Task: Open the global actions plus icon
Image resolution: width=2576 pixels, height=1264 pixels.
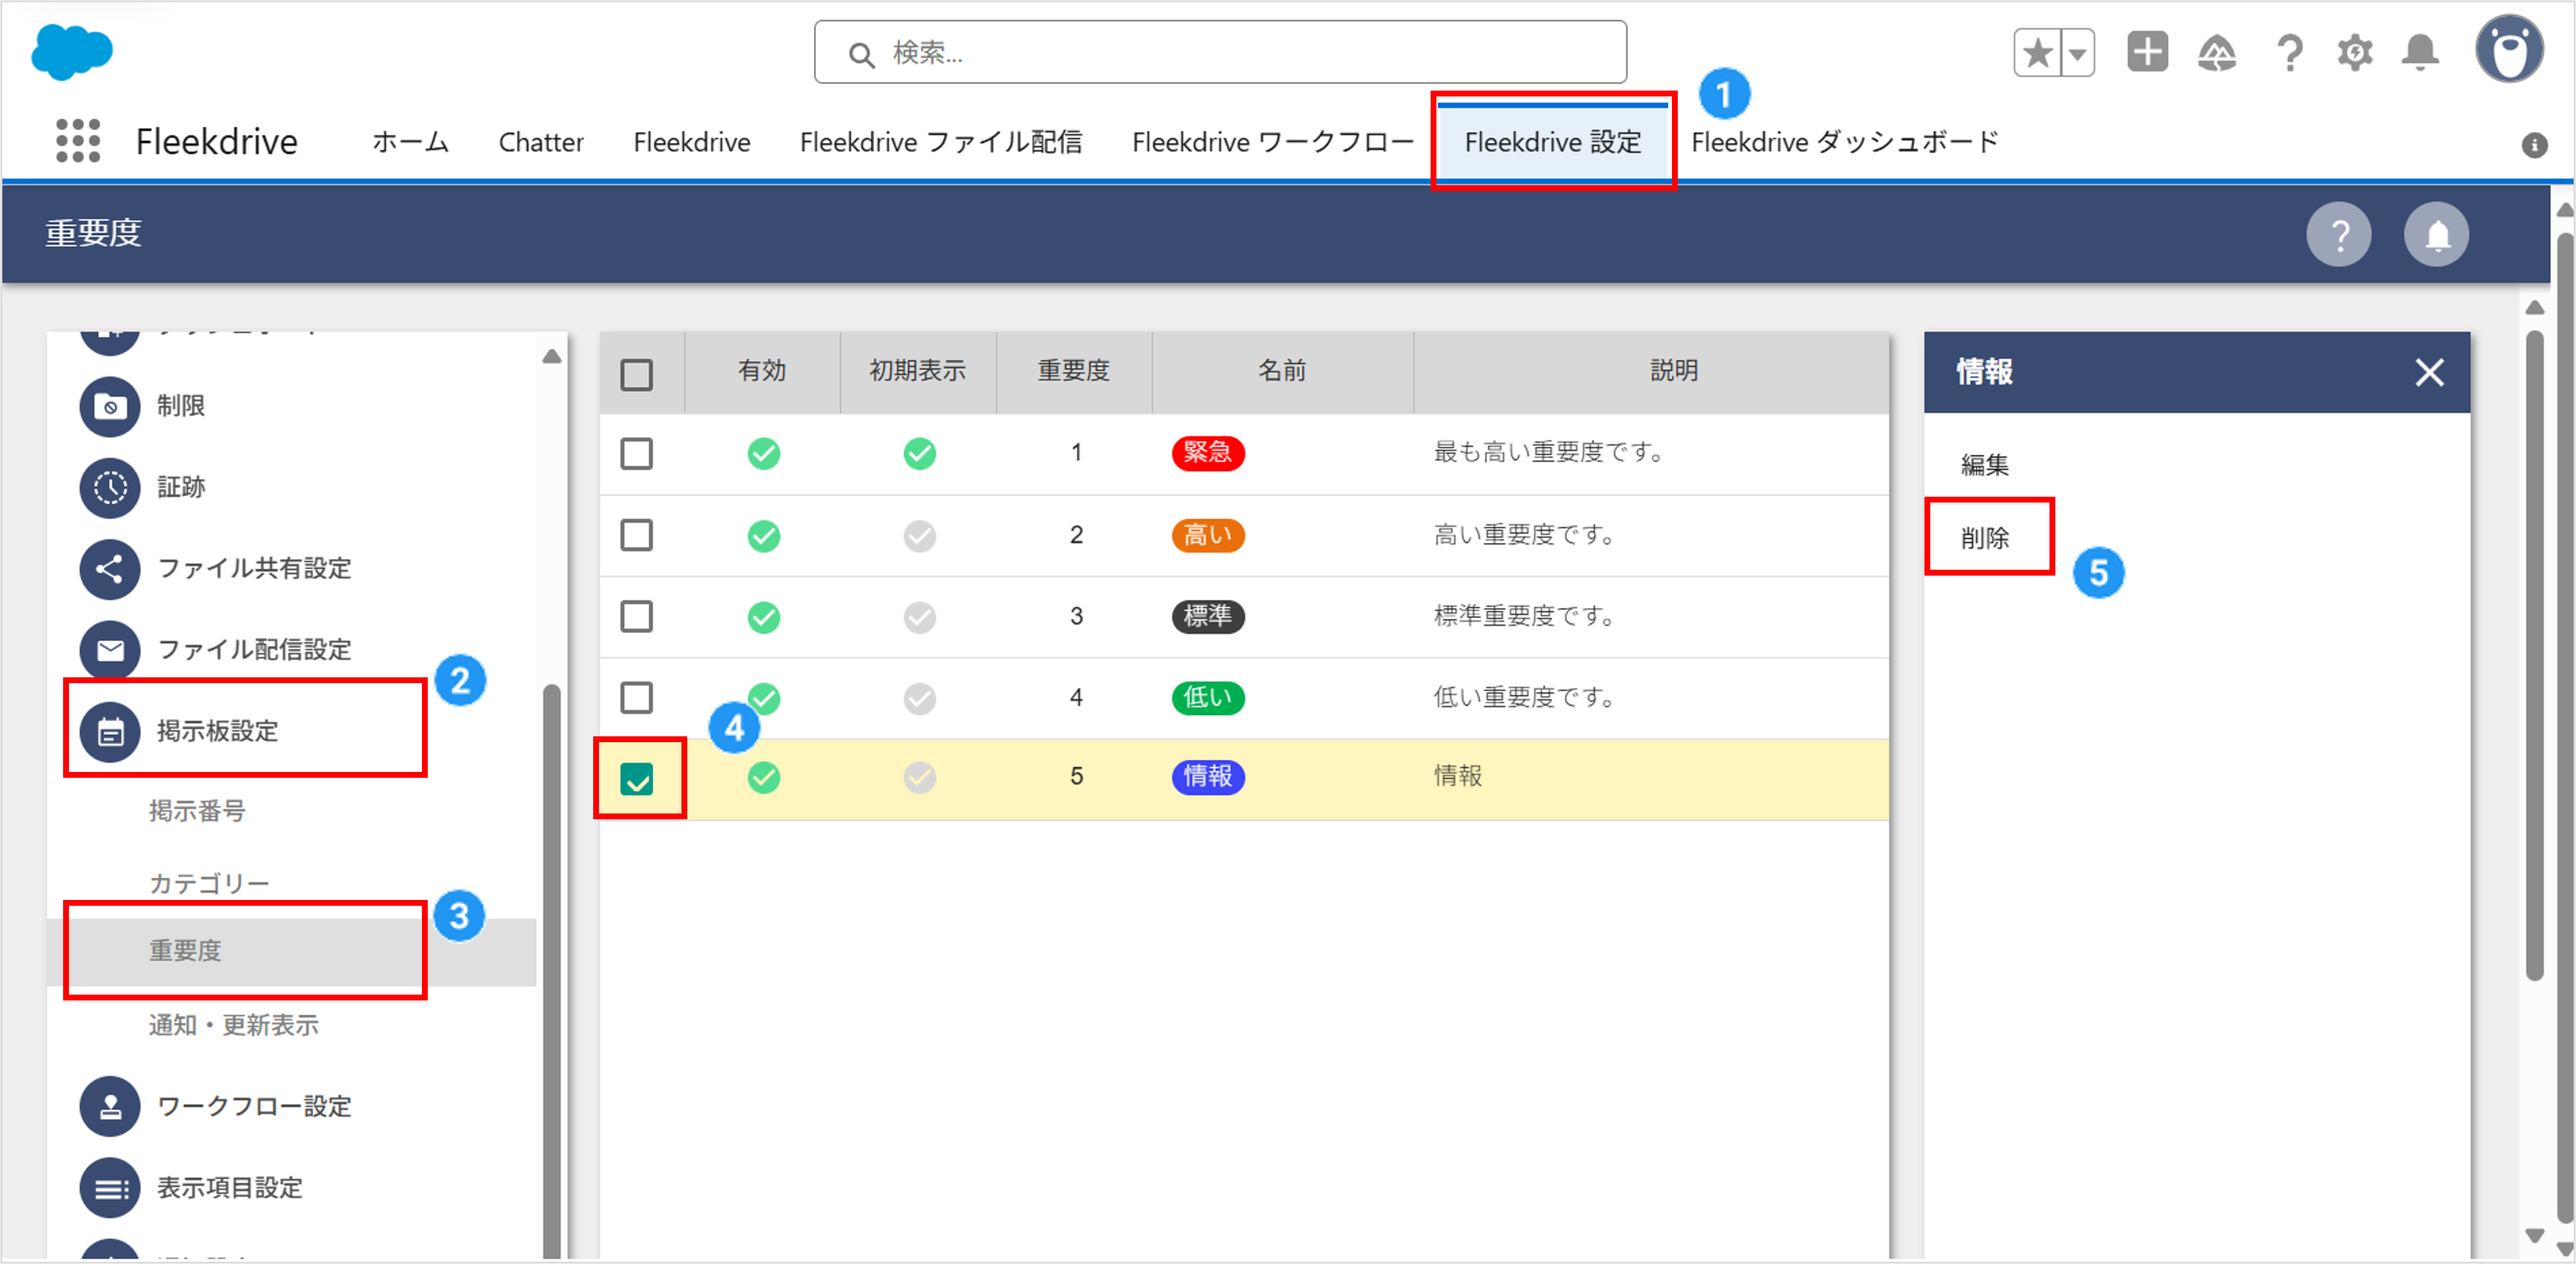Action: (x=2147, y=52)
